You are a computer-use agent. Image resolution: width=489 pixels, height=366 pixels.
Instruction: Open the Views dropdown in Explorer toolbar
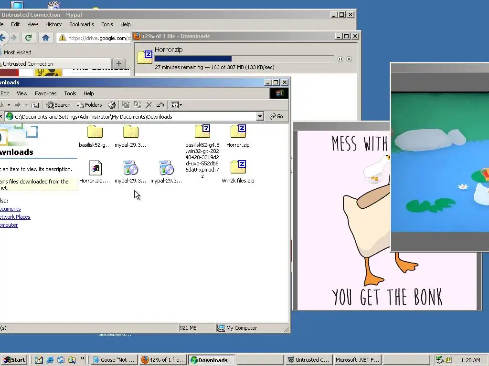(176, 105)
